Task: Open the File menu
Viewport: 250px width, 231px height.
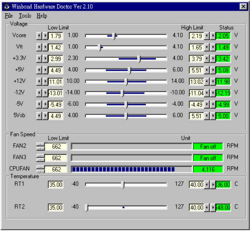Action: (x=9, y=16)
